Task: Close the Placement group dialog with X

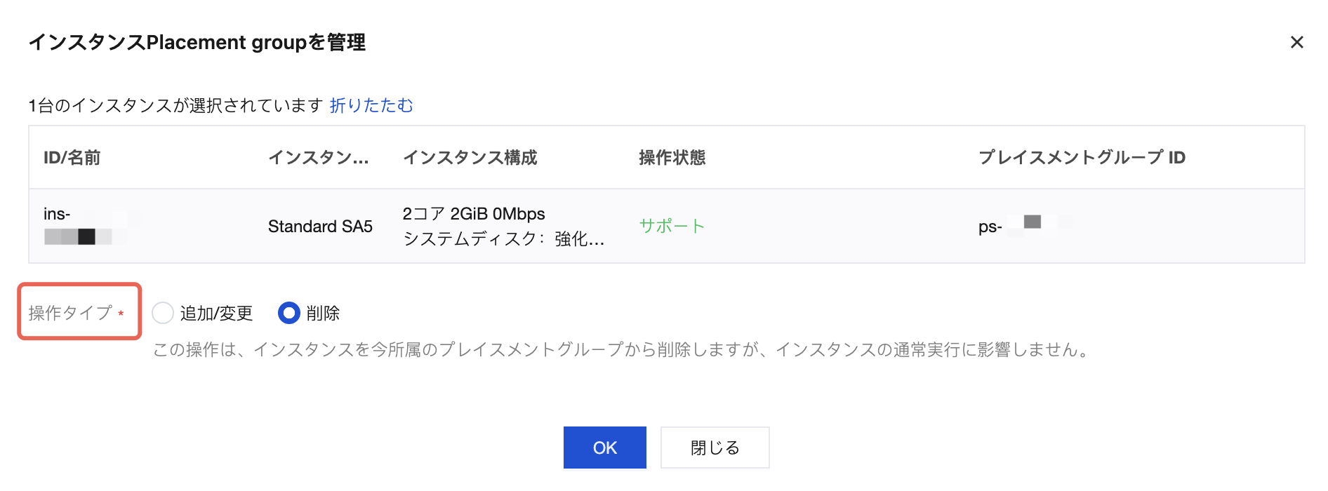Action: coord(1296,43)
